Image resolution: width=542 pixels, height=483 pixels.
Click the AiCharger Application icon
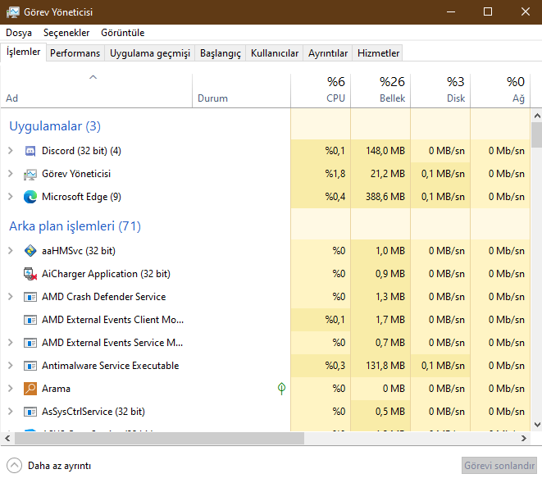tap(30, 274)
